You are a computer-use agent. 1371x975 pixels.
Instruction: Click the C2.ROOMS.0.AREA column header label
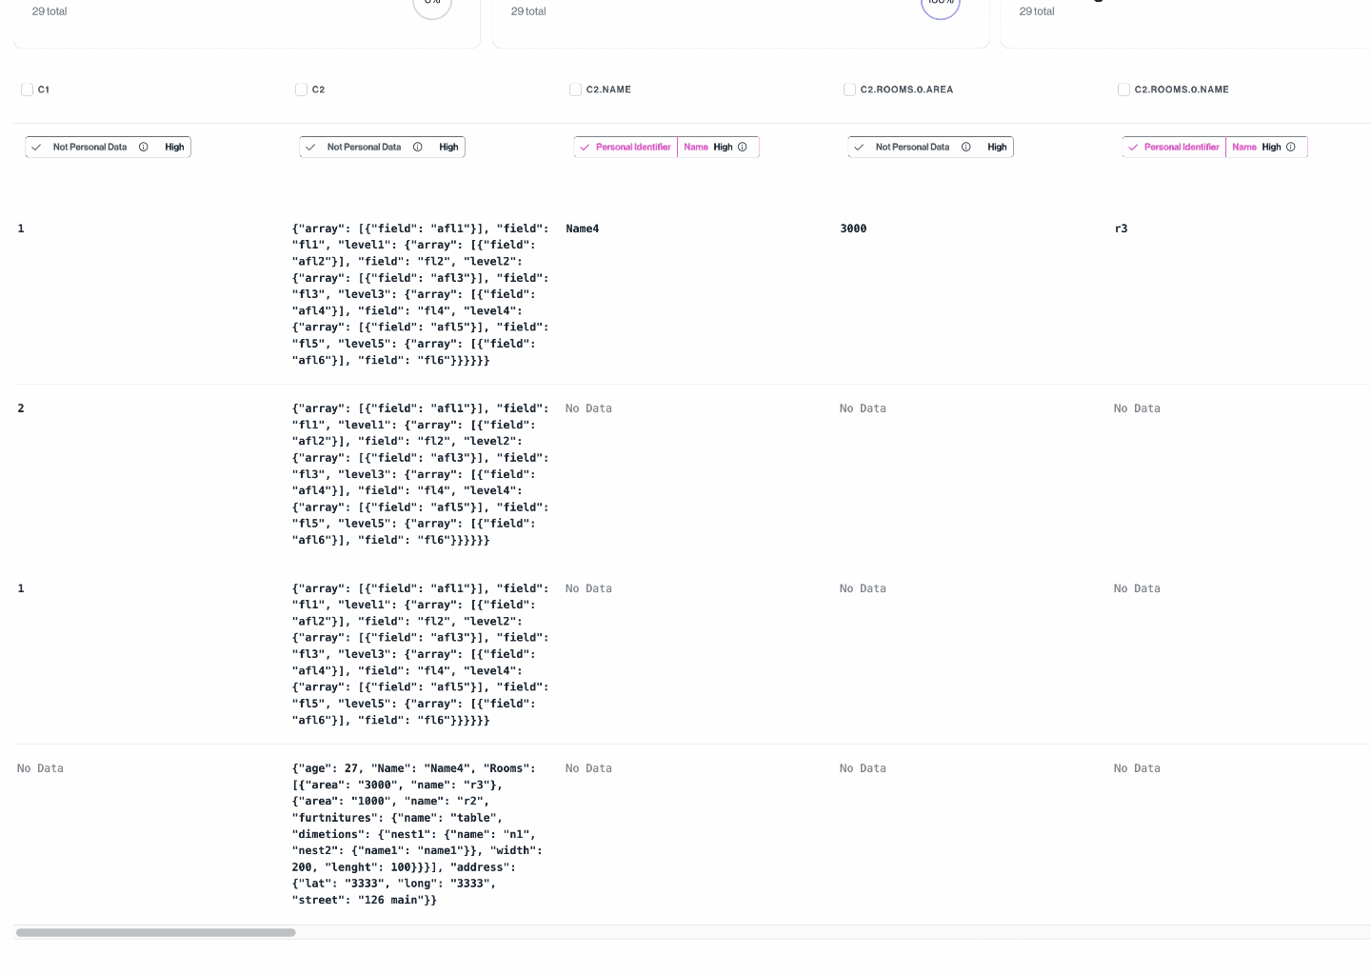tap(906, 90)
